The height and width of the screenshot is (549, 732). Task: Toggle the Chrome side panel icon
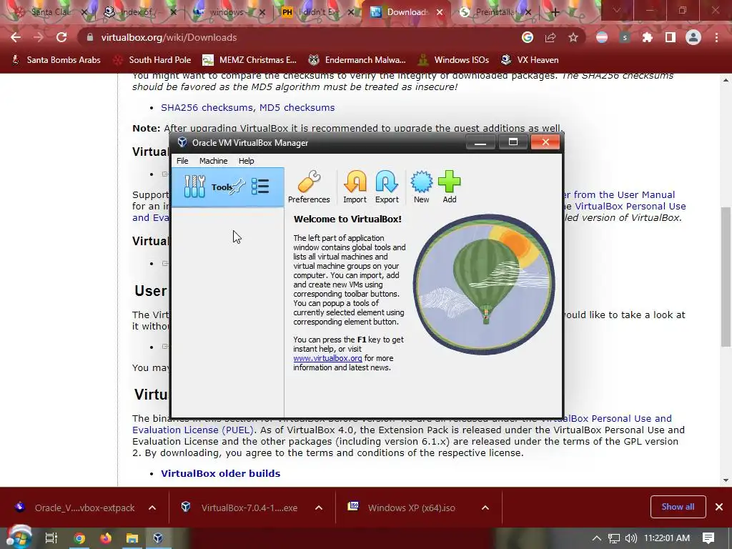click(671, 37)
